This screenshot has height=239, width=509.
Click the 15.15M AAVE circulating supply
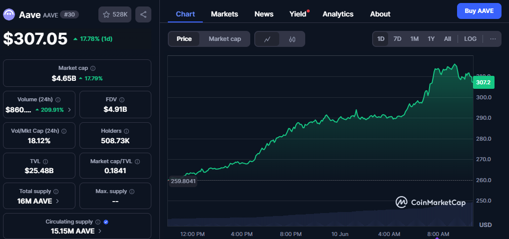(x=73, y=231)
